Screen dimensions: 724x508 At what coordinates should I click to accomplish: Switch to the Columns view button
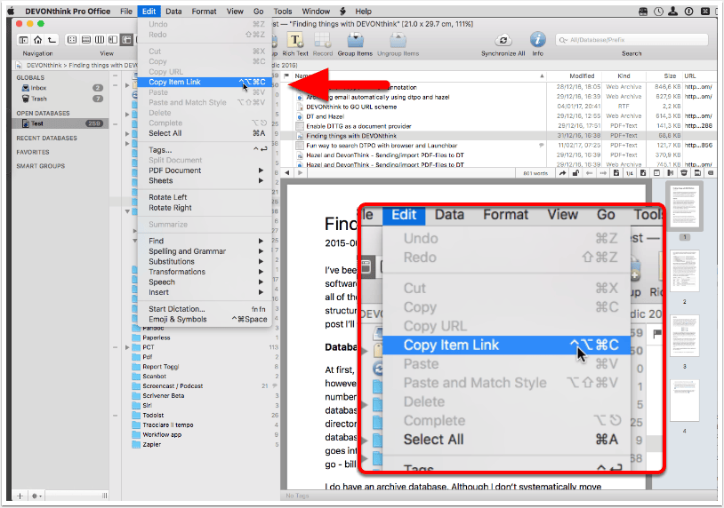click(x=100, y=40)
